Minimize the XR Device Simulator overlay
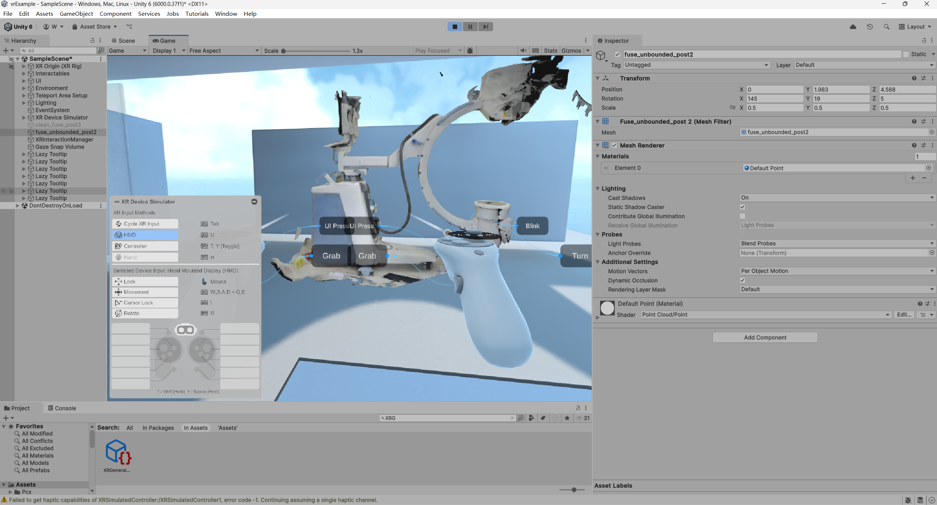 tap(254, 202)
